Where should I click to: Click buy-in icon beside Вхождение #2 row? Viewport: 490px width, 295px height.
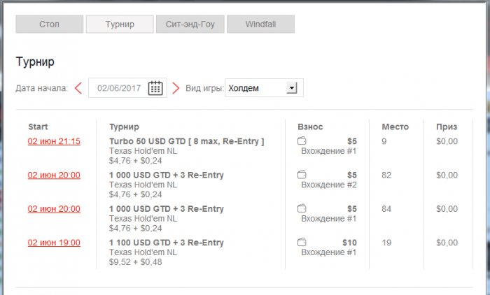pos(302,175)
